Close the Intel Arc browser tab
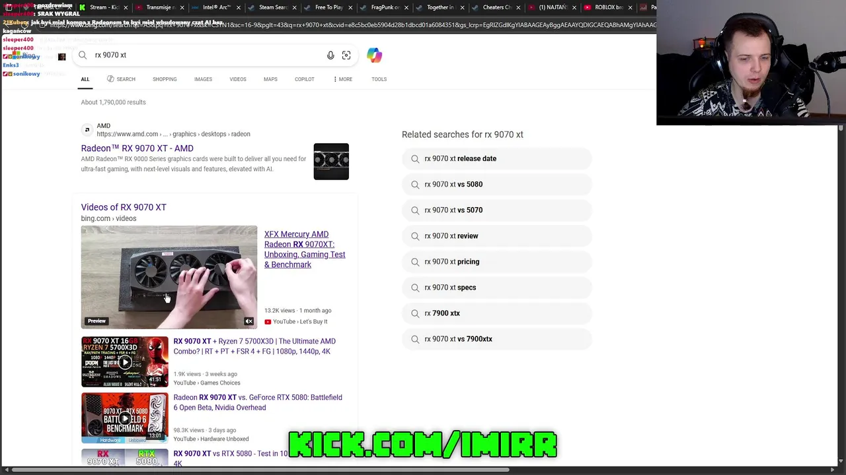The height and width of the screenshot is (475, 846). pyautogui.click(x=238, y=7)
